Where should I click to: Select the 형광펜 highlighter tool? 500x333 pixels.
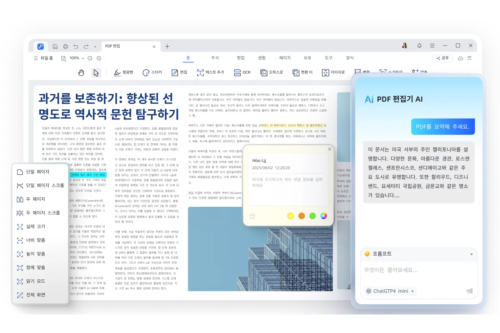point(123,72)
